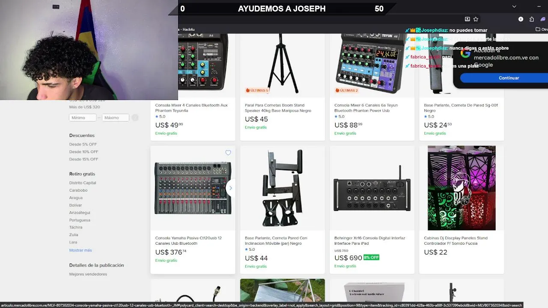Select Zulia under Retiro gratis
This screenshot has height=308, width=548.
tap(73, 235)
